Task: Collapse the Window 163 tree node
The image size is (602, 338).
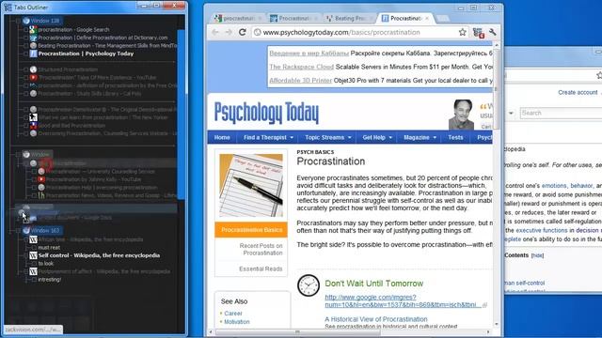Action: click(18, 230)
